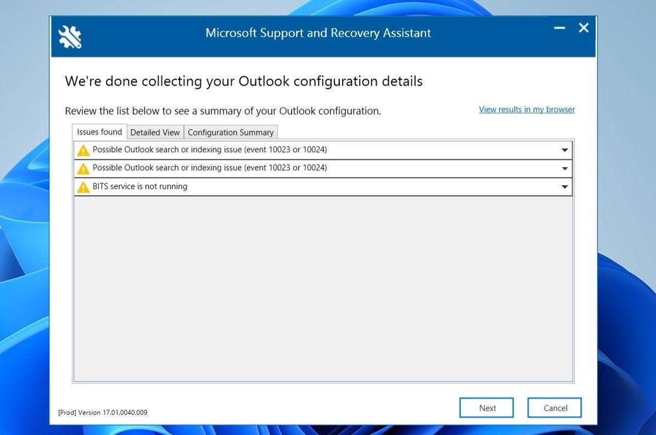Image resolution: width=656 pixels, height=435 pixels.
Task: Switch to the Issues found tab
Action: coord(99,132)
